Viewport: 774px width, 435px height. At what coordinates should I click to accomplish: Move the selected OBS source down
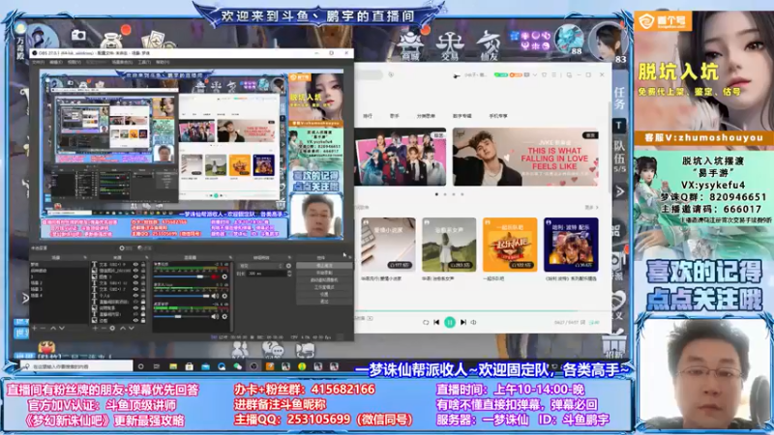pos(132,328)
